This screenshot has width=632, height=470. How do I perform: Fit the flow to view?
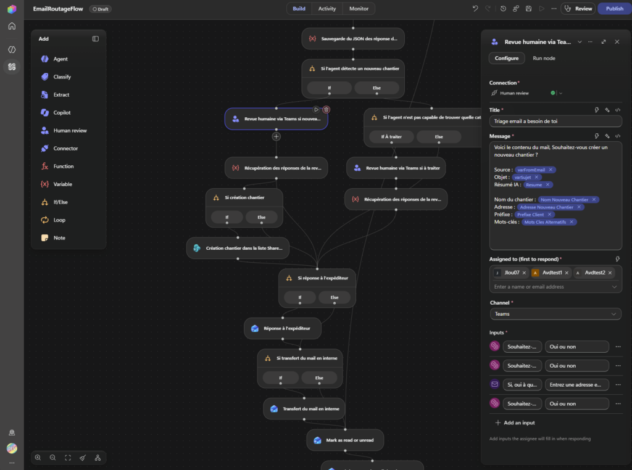[x=68, y=458]
